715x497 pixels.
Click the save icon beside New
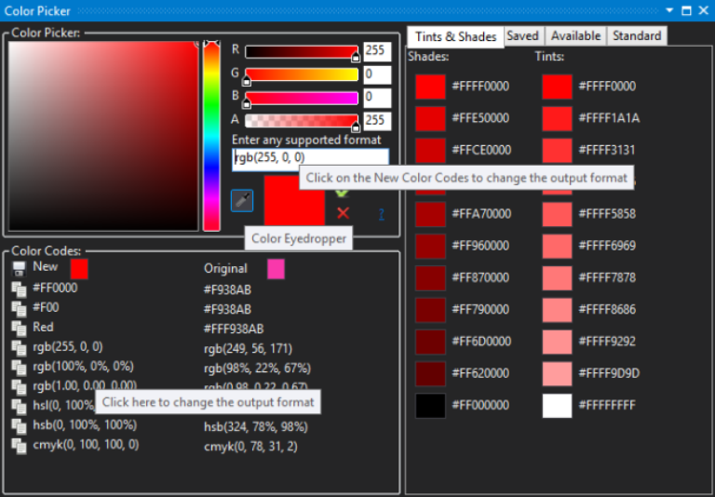pos(19,268)
